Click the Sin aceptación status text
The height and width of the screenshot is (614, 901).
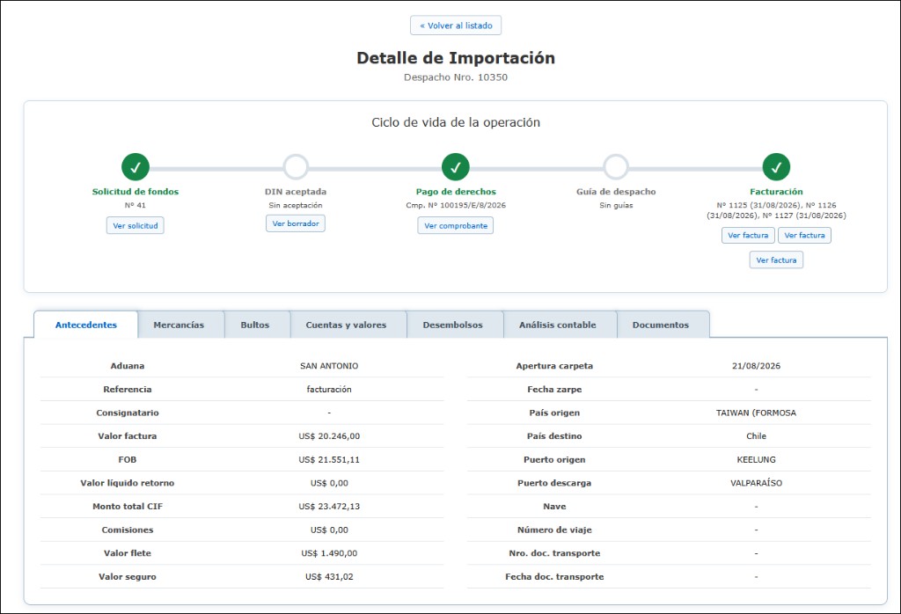[296, 205]
